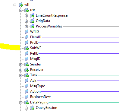The height and width of the screenshot is (111, 119).
Task: Collapse the usr node
Action: tap(20, 10)
